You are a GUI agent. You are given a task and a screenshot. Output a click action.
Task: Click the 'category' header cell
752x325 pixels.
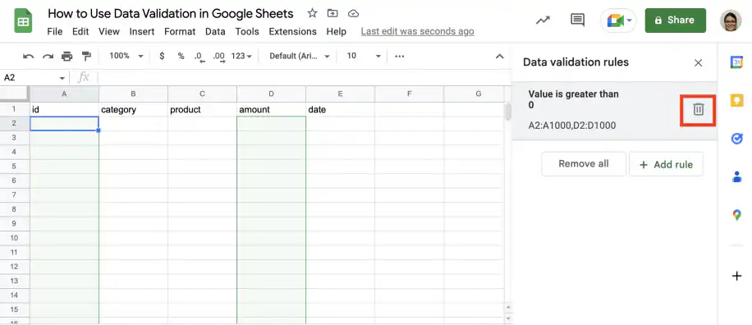click(133, 109)
